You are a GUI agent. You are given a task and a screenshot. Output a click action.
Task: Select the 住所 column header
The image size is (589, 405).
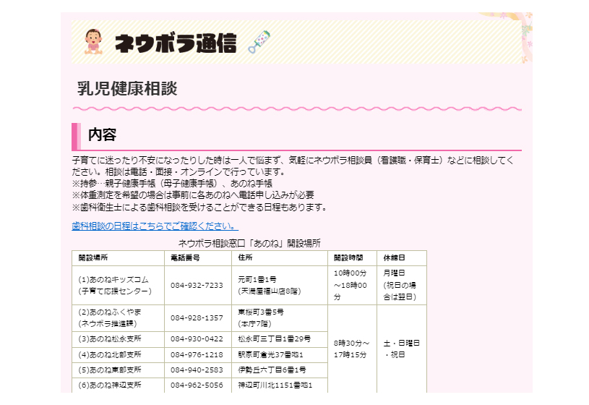pyautogui.click(x=245, y=257)
